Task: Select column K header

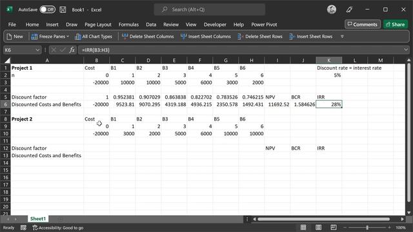Action: pos(328,61)
